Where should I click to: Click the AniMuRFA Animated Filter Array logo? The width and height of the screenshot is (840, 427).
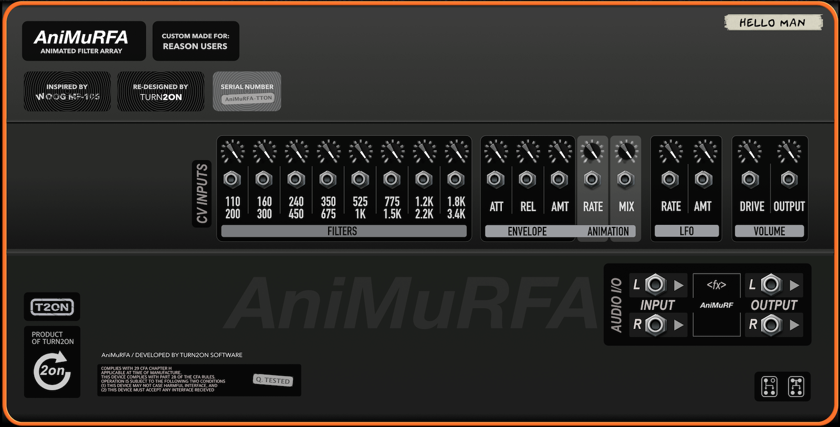point(84,41)
